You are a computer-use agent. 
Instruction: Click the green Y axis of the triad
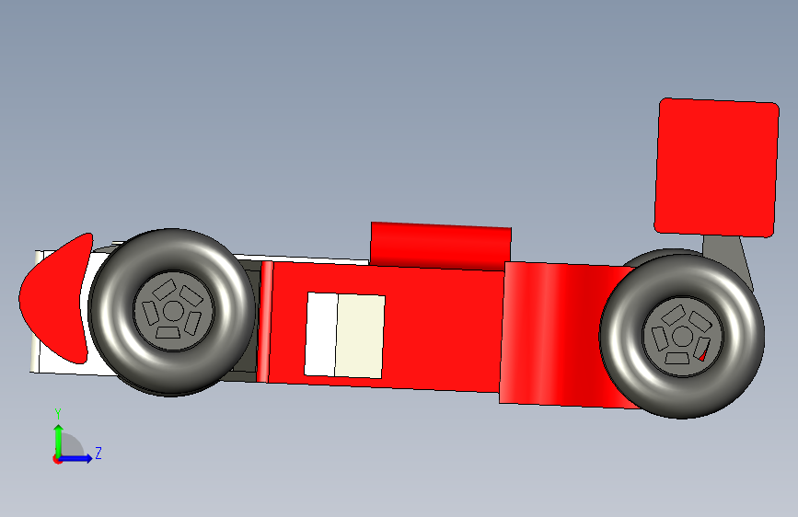(59, 440)
